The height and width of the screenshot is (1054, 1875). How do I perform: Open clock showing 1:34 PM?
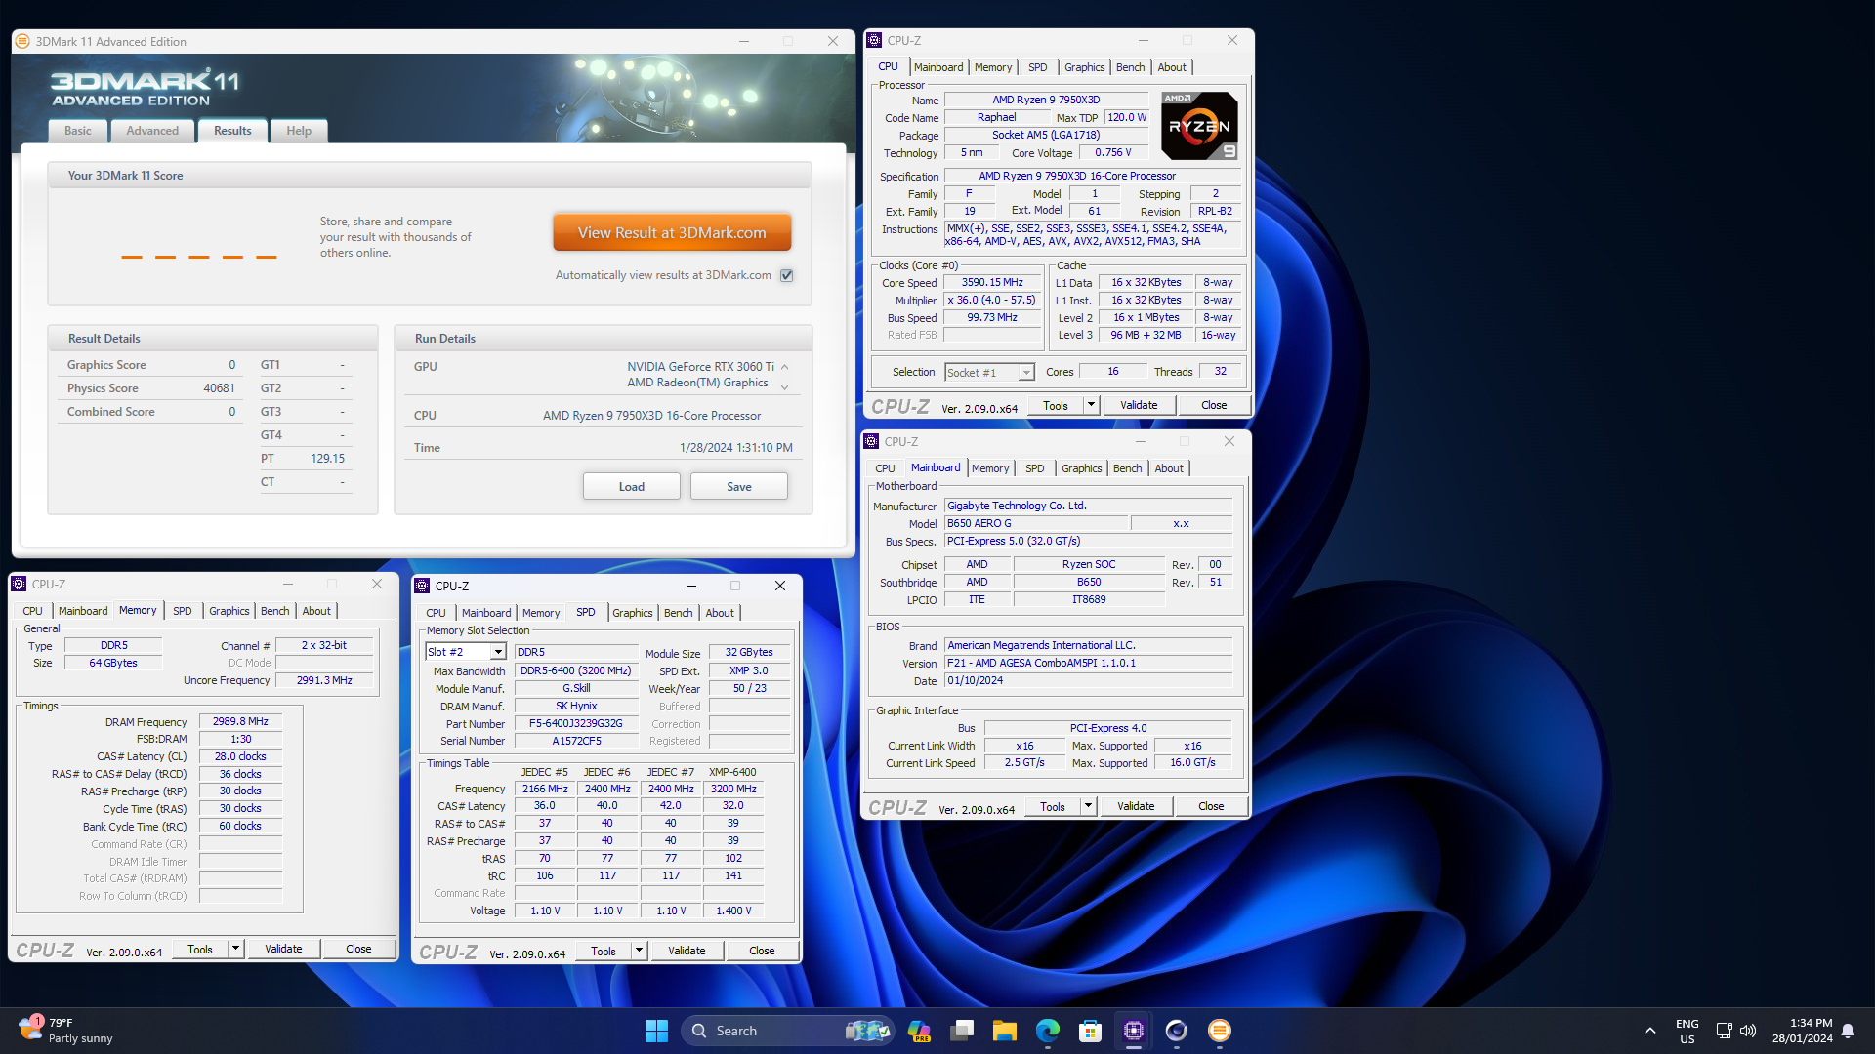pyautogui.click(x=1802, y=1031)
